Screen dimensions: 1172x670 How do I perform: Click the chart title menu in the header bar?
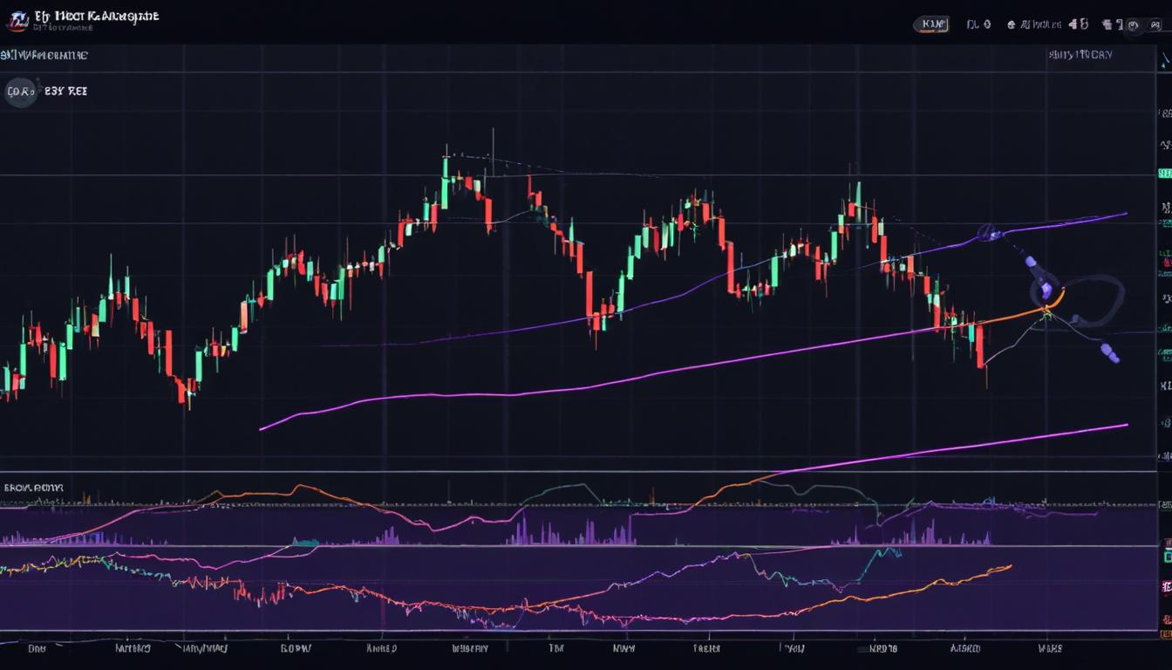click(x=96, y=15)
